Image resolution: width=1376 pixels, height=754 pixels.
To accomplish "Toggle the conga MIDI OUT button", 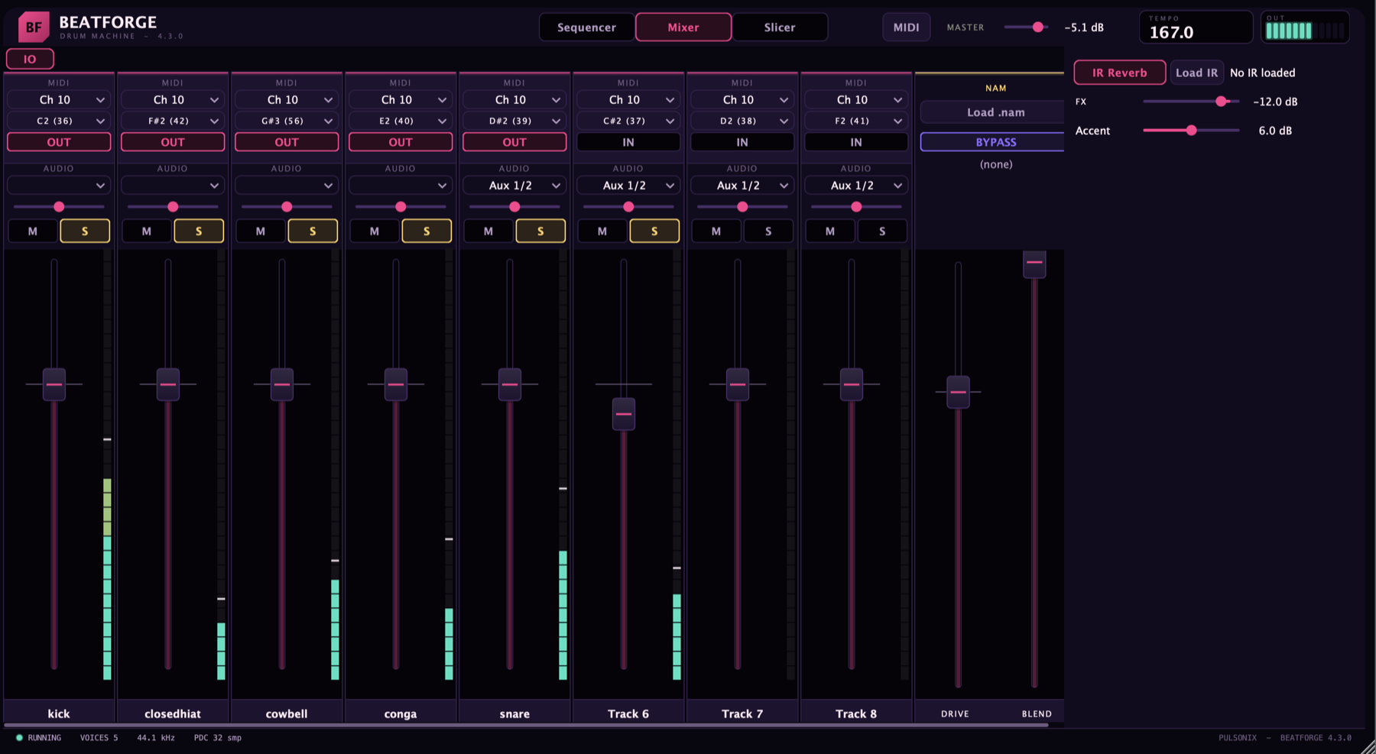I will coord(401,142).
